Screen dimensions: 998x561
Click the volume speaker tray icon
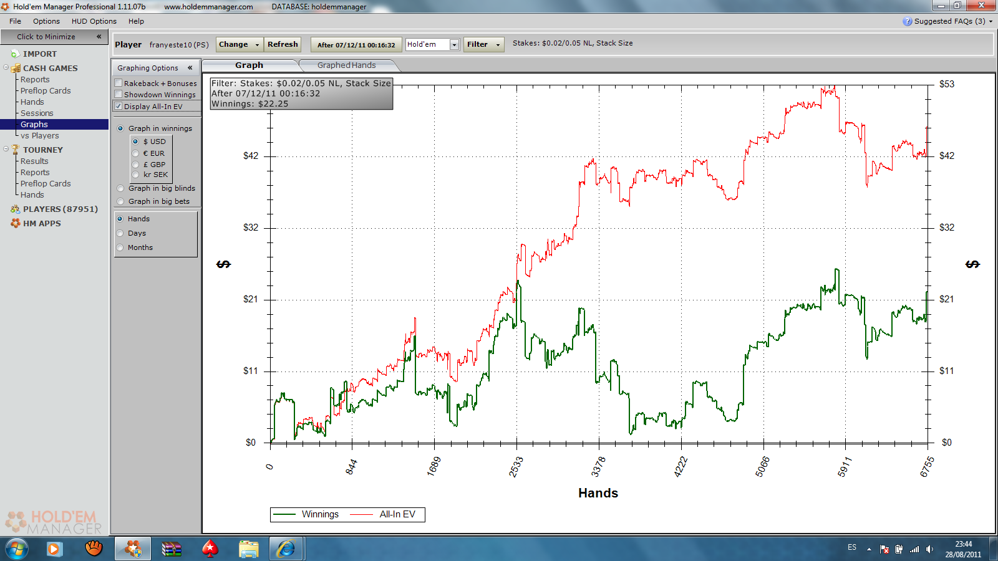click(x=929, y=549)
